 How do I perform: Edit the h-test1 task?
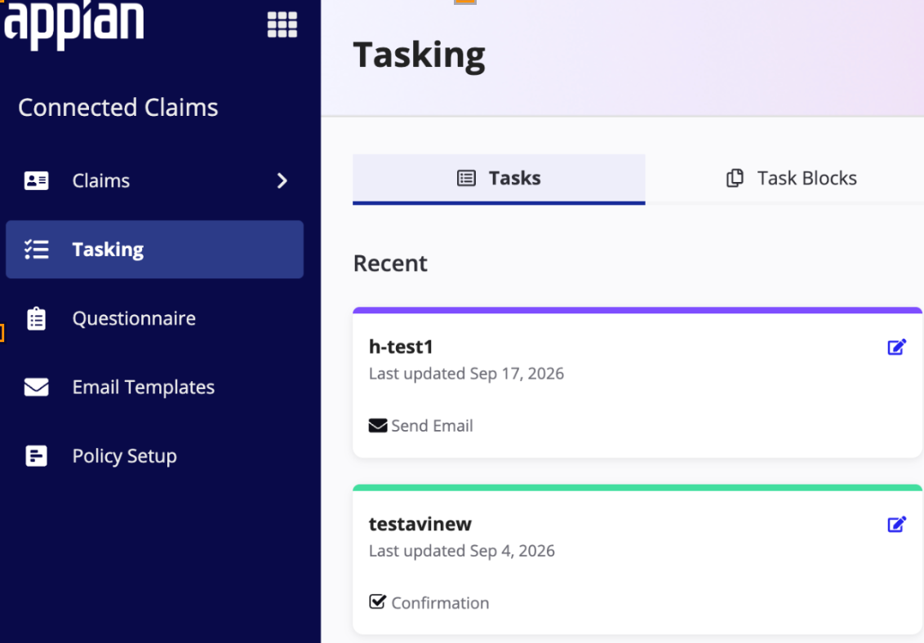(896, 348)
